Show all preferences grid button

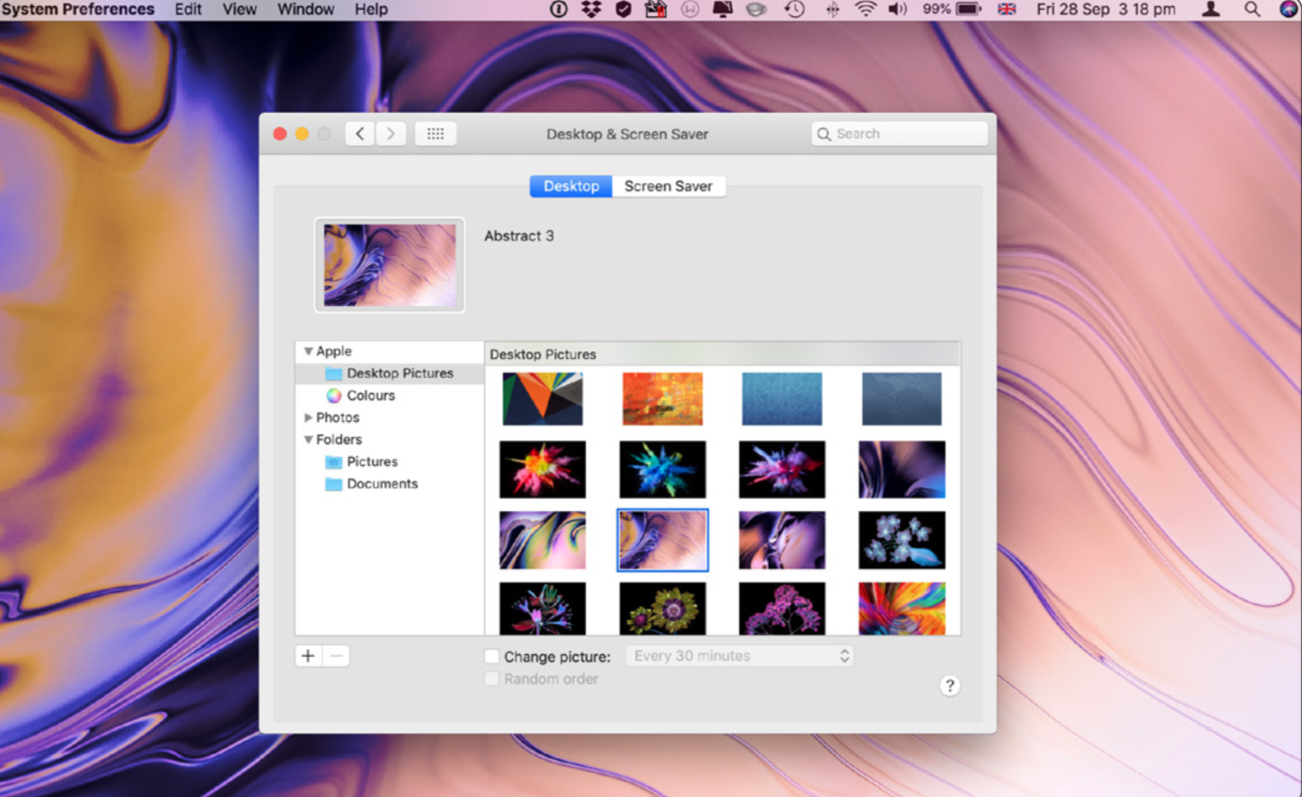[x=435, y=134]
